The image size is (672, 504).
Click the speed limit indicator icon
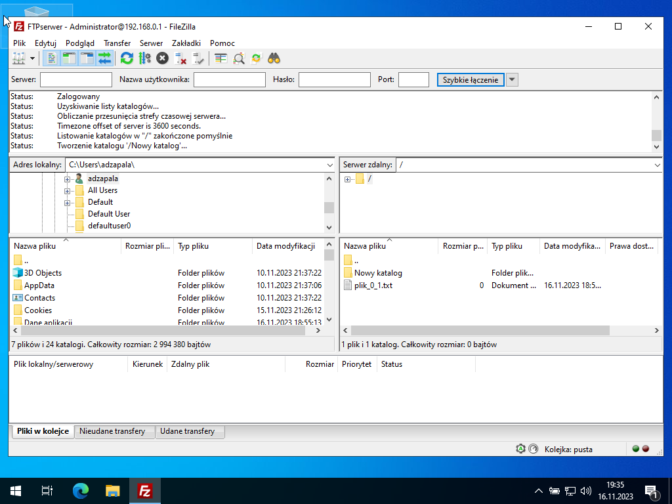point(533,449)
